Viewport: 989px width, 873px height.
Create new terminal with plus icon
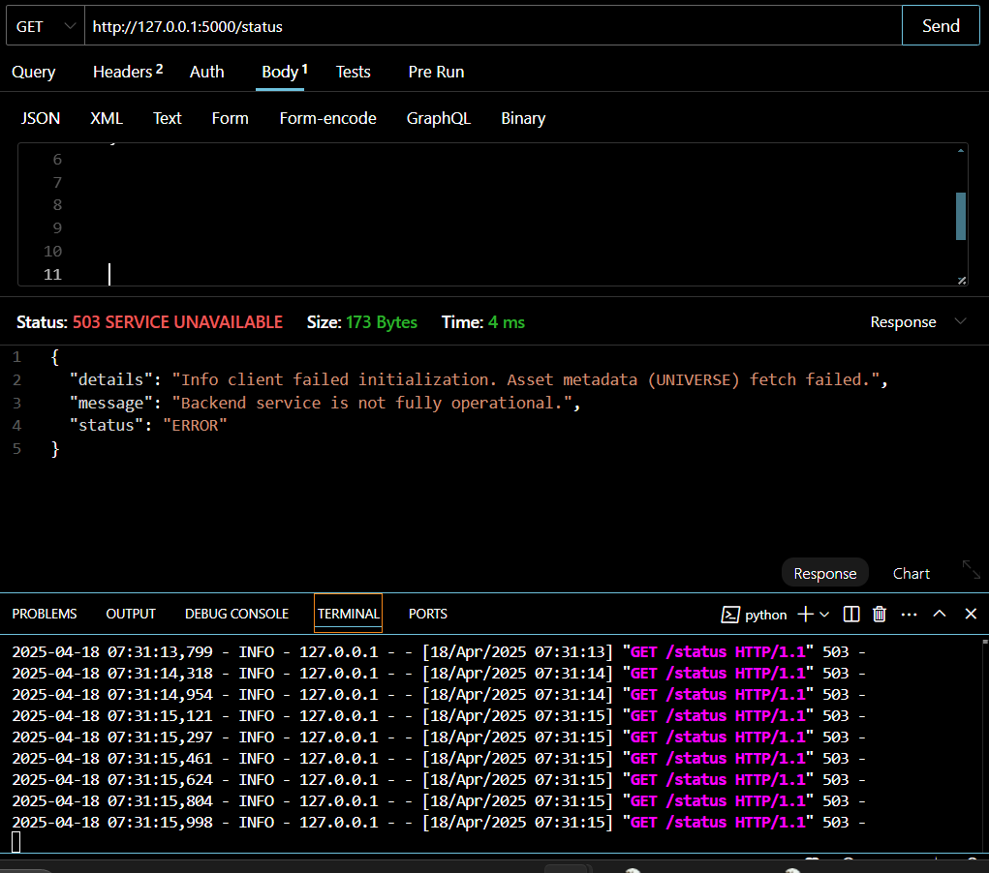(x=805, y=614)
